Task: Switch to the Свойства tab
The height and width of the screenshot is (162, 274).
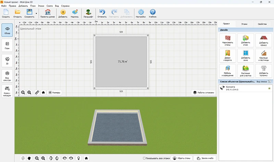Action: coord(262,24)
